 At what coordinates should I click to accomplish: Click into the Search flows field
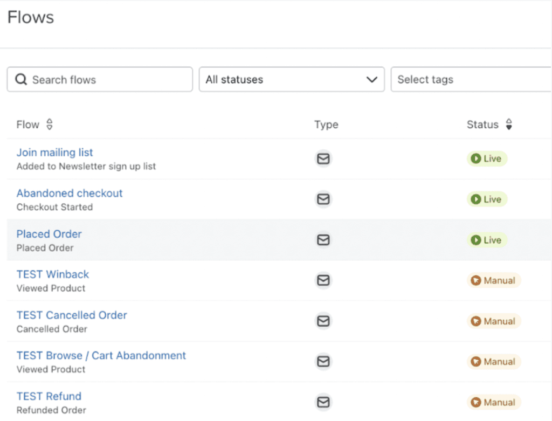(x=108, y=80)
